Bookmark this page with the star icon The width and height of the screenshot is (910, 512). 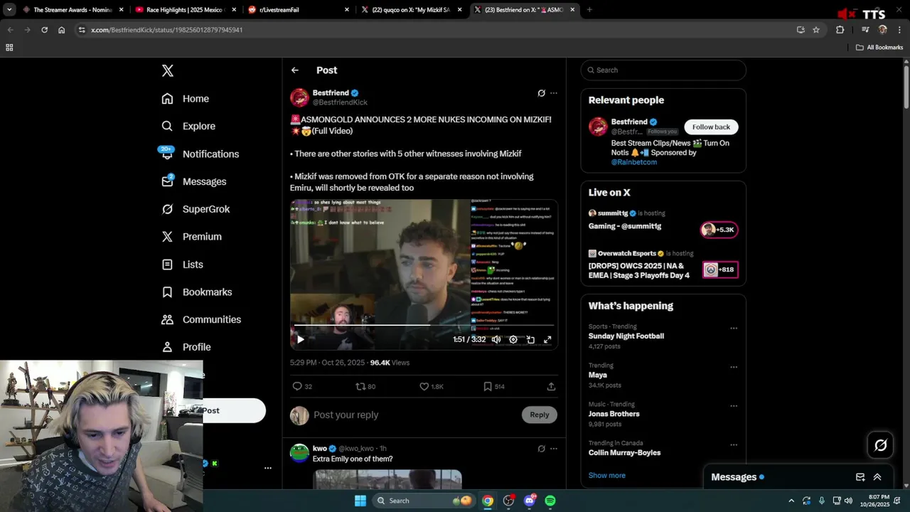816,30
